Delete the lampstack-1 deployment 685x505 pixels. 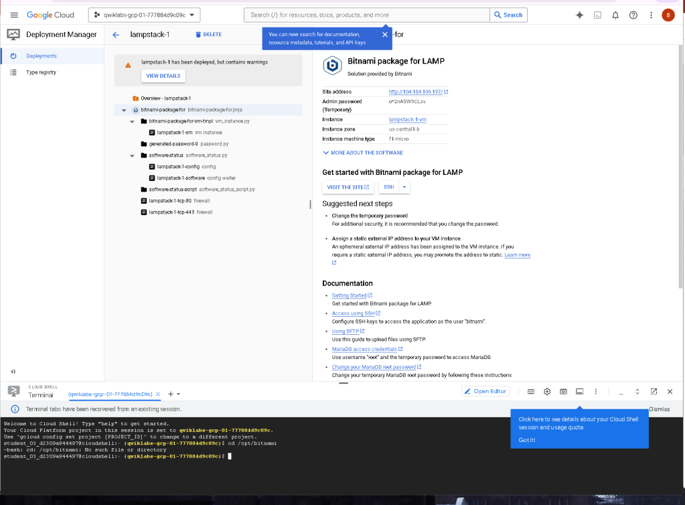(x=208, y=35)
